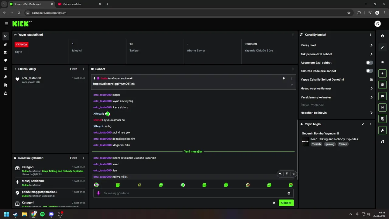Click the chain link icon in the left sidebar

pos(5,44)
